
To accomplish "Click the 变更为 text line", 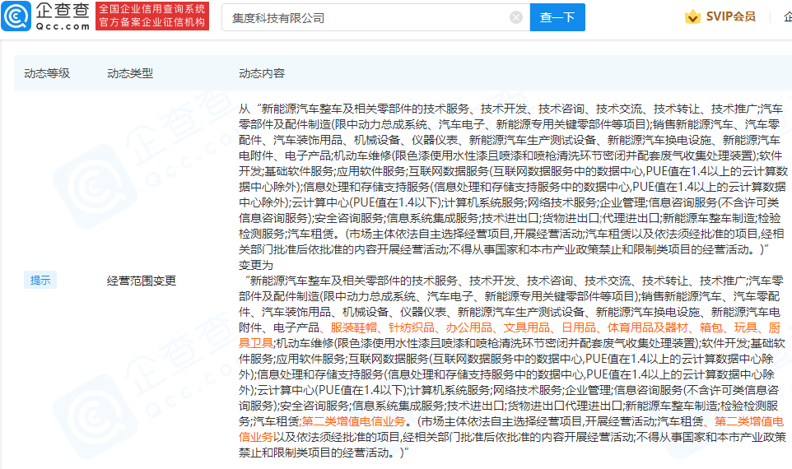I will point(255,265).
